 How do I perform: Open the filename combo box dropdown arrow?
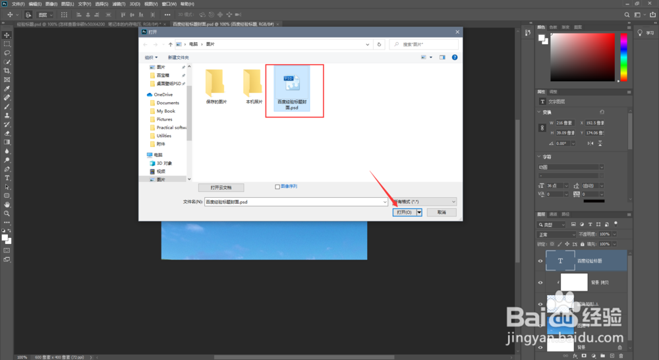385,202
